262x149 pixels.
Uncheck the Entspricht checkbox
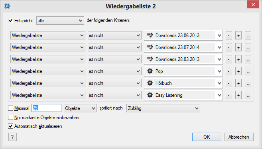pos(10,21)
